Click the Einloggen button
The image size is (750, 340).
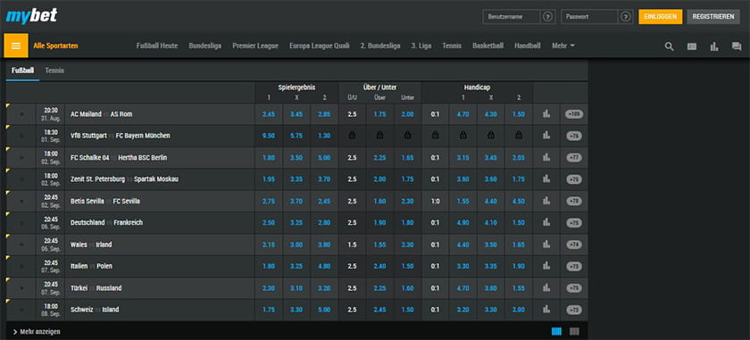pos(660,17)
